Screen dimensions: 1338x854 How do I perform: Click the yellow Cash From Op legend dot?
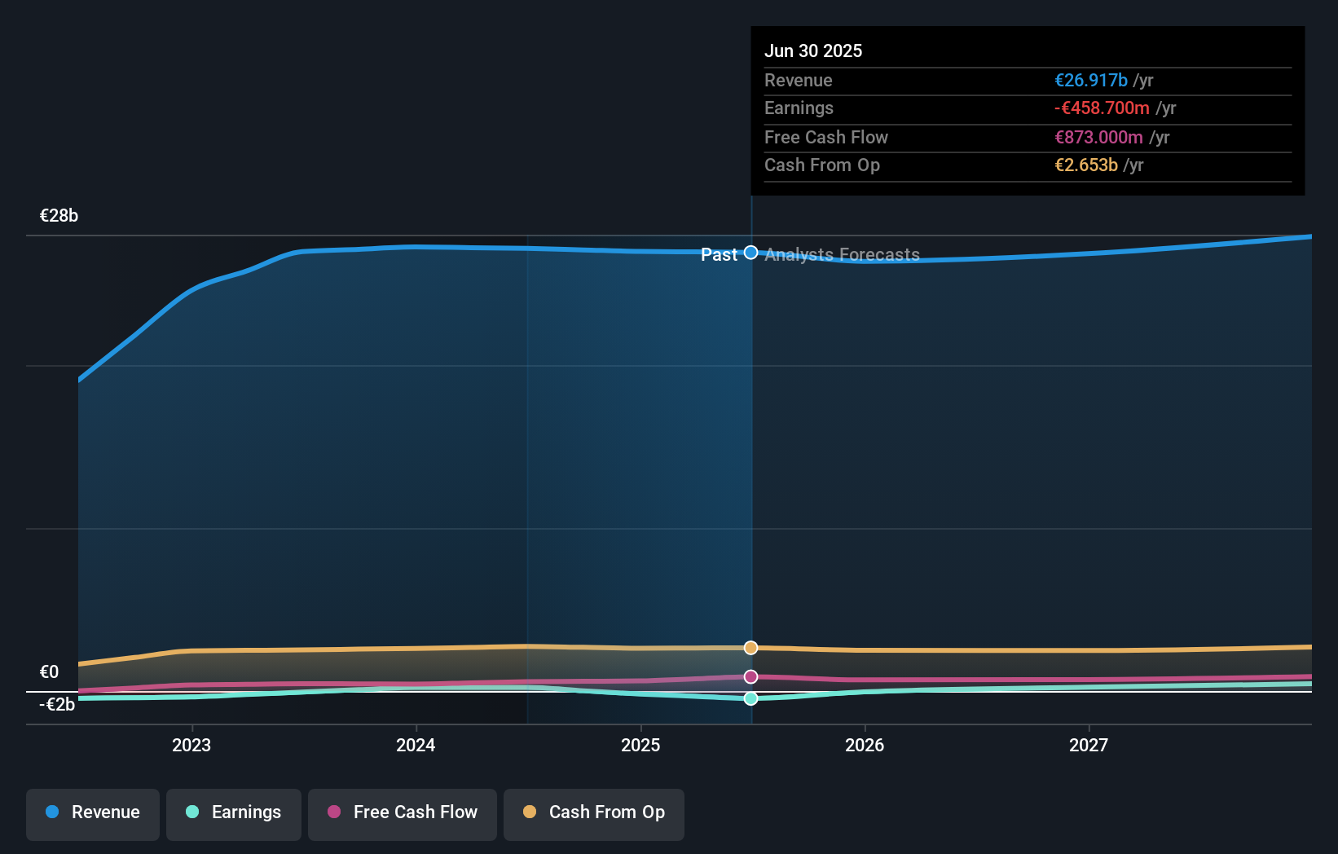point(530,812)
